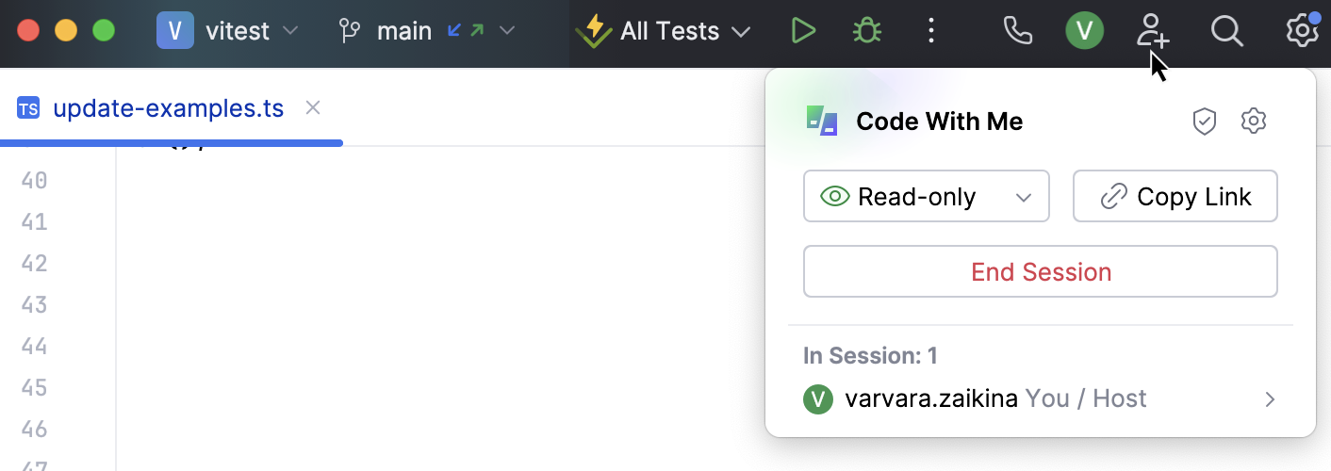Image resolution: width=1331 pixels, height=471 pixels.
Task: Open IDE settings gear in toolbar
Action: tap(1302, 31)
